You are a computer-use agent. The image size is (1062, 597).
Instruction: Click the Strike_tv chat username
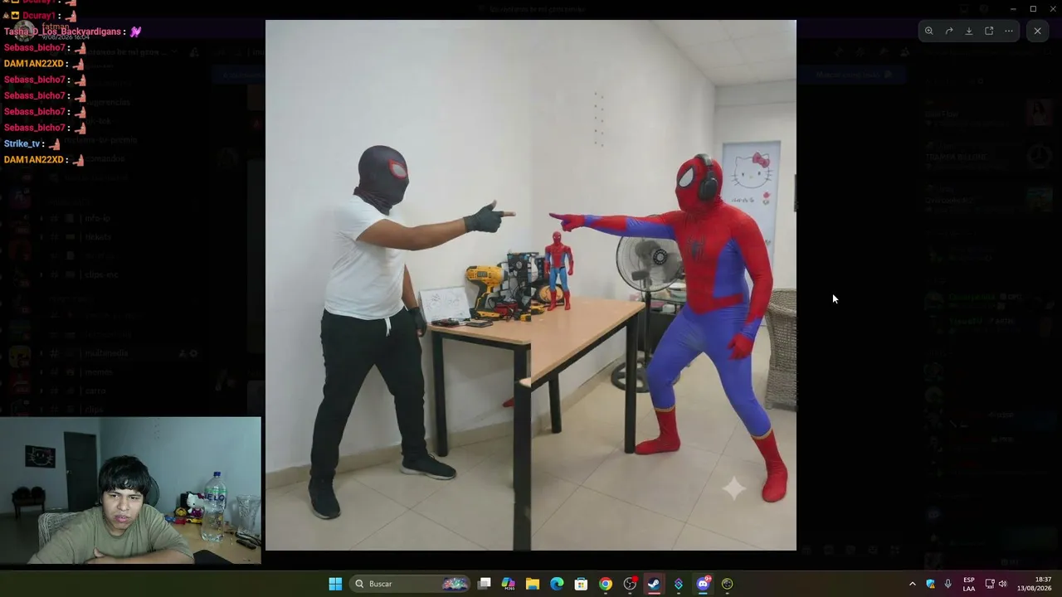[22, 143]
